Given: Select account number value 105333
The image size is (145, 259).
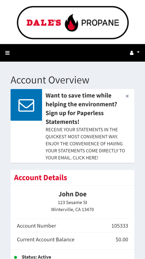Looking at the screenshot, I should 120,226.
